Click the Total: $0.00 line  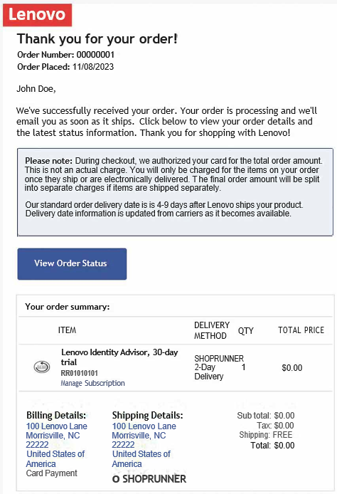(x=272, y=446)
